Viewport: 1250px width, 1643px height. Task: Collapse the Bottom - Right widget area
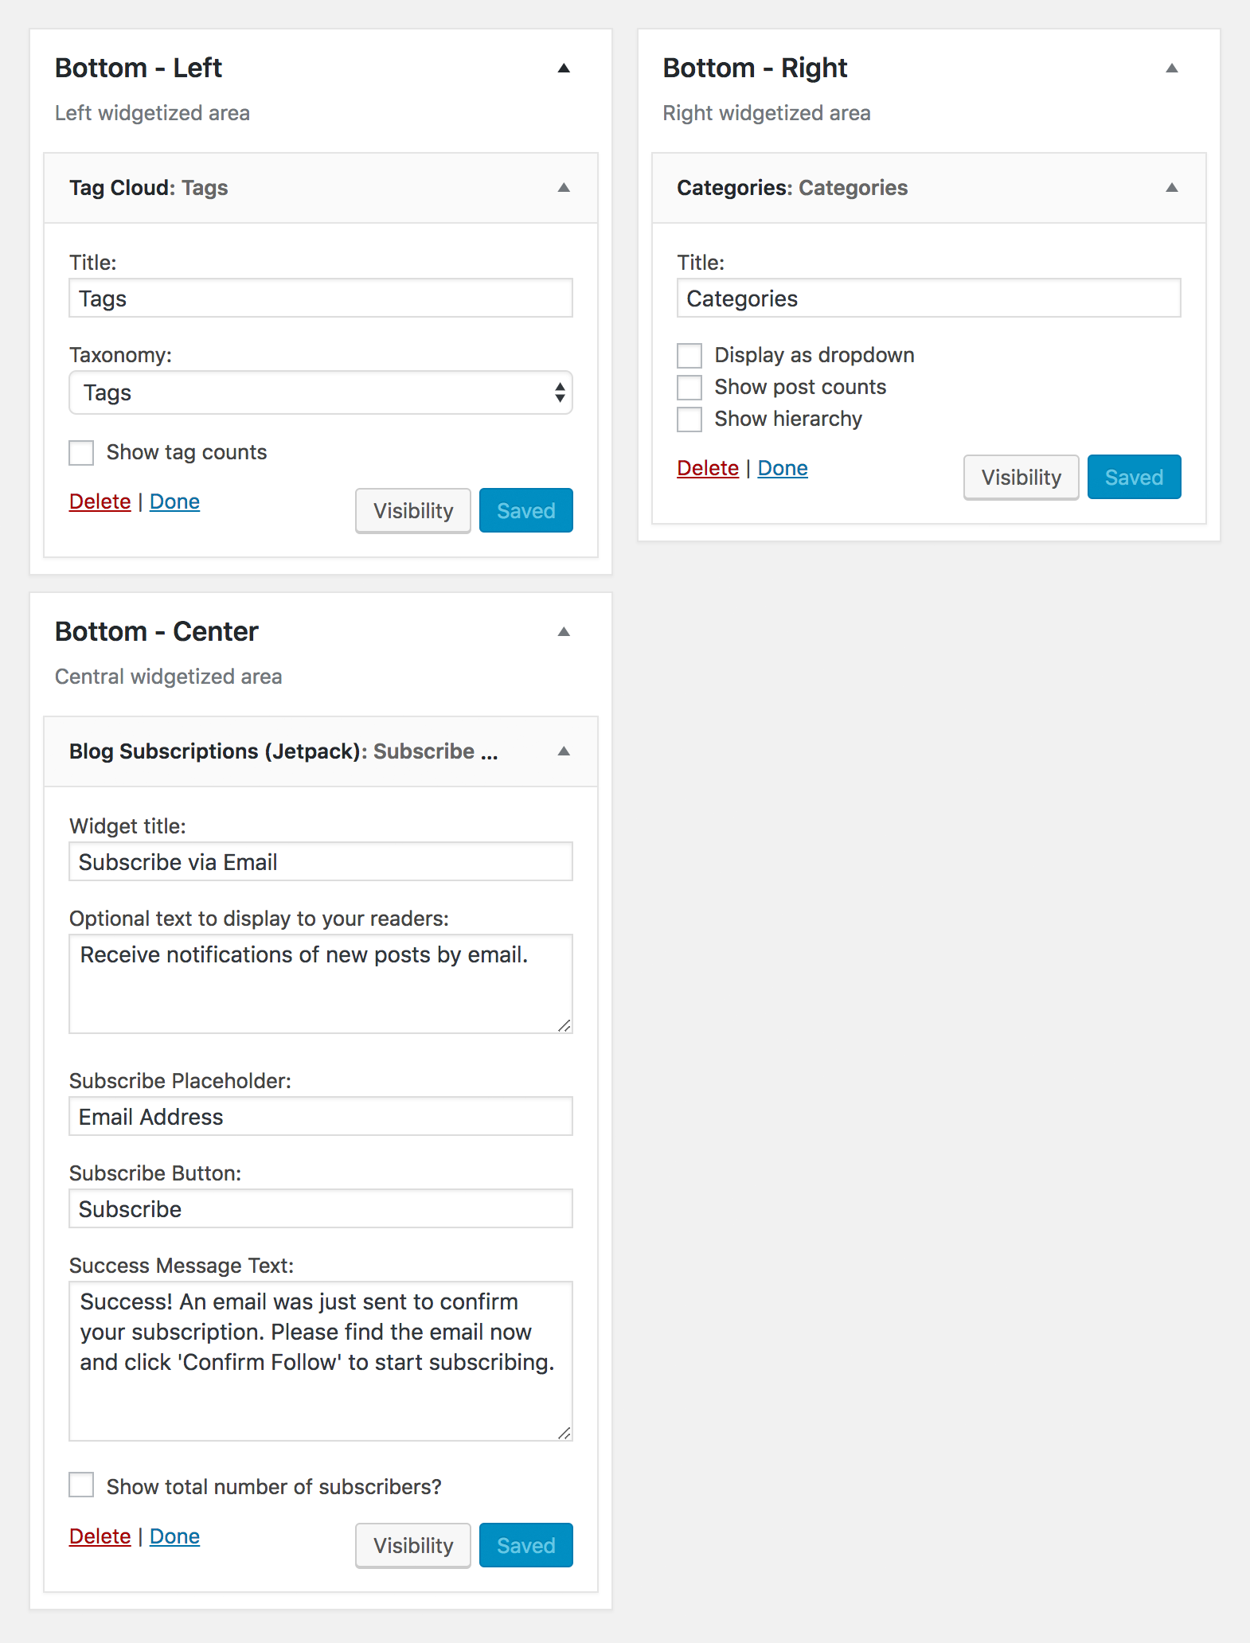tap(1172, 68)
